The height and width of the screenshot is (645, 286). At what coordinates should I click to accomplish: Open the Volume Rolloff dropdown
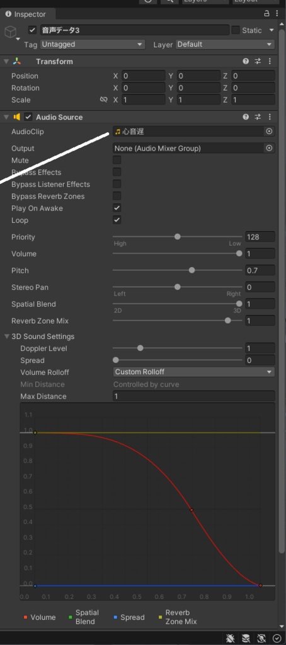[194, 372]
